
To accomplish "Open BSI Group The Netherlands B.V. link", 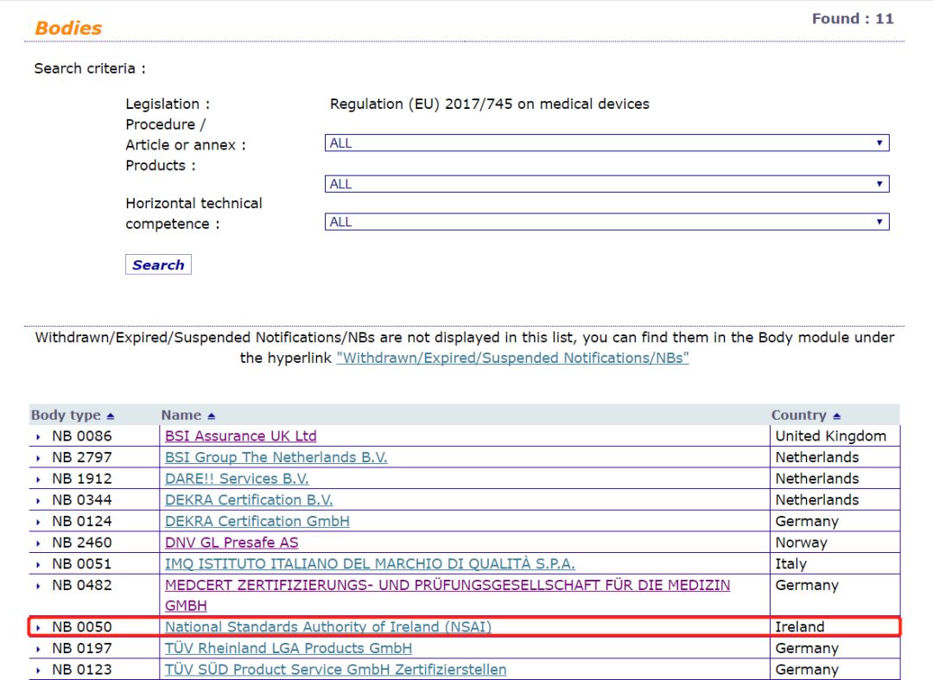I will click(x=276, y=457).
